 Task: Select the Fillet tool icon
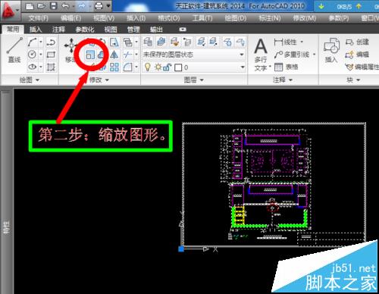(128, 67)
